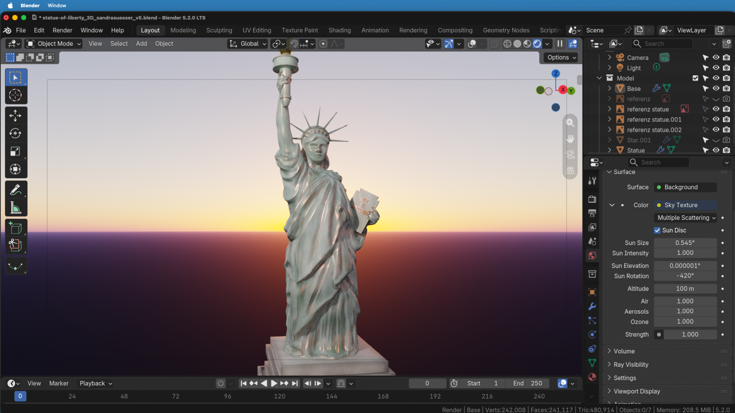The image size is (735, 413).
Task: Open the viewport Options dropdown
Action: [561, 57]
